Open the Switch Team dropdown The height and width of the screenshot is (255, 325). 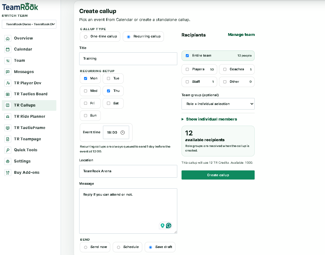[29, 24]
